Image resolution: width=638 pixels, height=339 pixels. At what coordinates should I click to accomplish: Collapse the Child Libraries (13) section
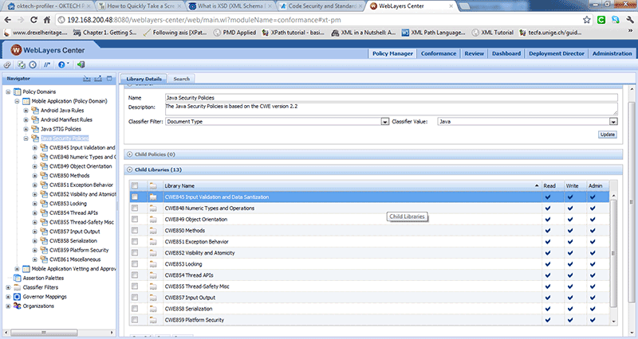tap(130, 169)
